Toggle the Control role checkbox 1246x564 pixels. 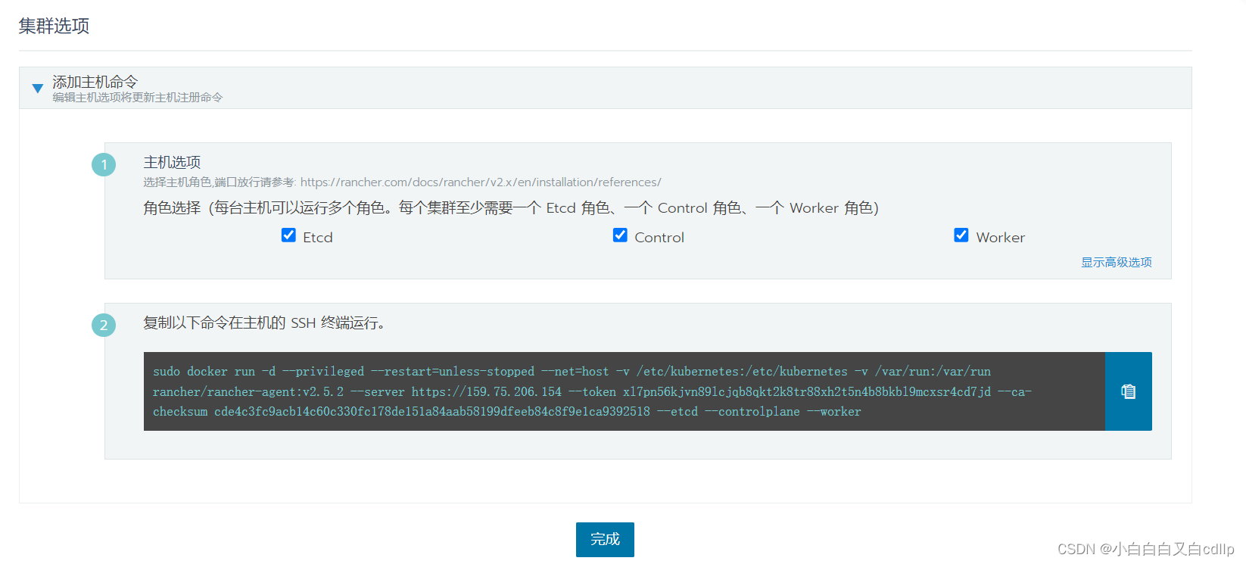(620, 235)
